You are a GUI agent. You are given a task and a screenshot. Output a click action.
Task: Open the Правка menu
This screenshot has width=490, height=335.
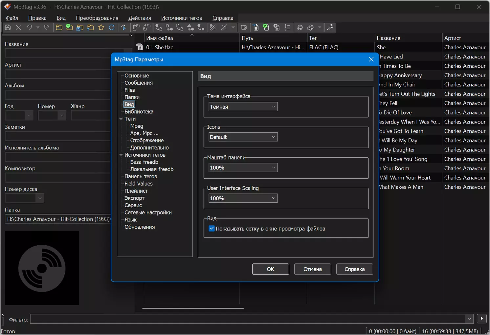click(37, 18)
